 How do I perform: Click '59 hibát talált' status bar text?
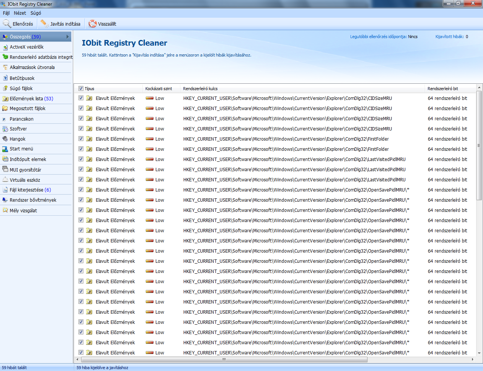click(14, 368)
